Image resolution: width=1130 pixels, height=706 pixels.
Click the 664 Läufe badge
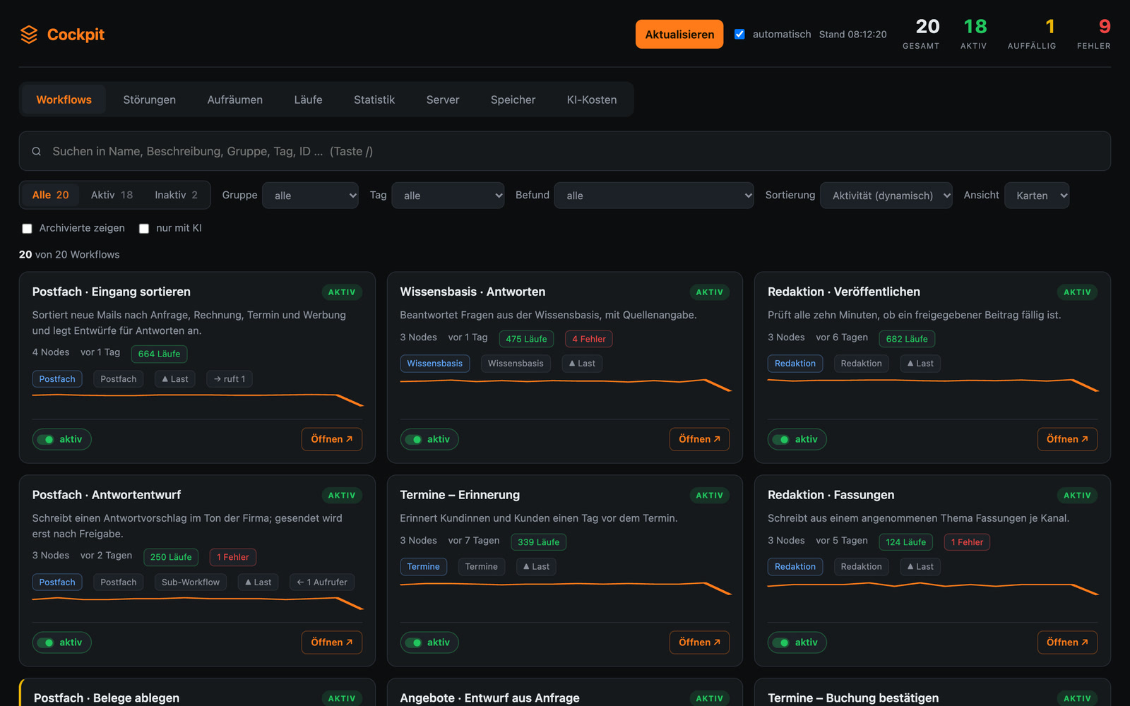click(x=159, y=354)
